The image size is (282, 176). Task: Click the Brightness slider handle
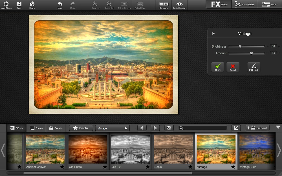point(240,46)
